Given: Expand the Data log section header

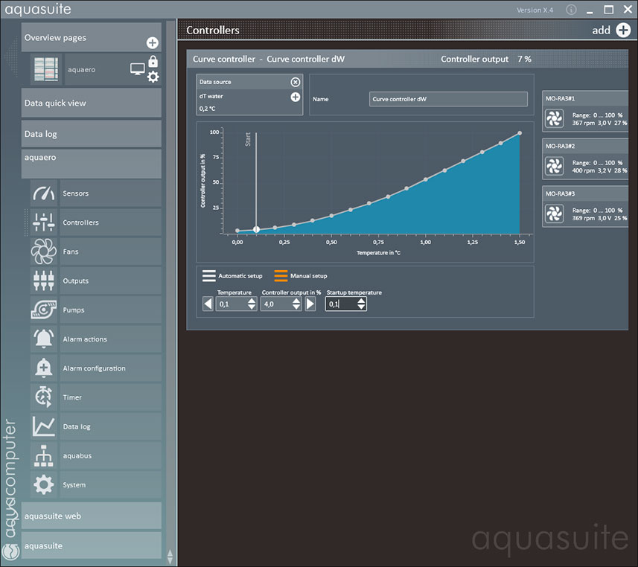Looking at the screenshot, I should pos(91,134).
